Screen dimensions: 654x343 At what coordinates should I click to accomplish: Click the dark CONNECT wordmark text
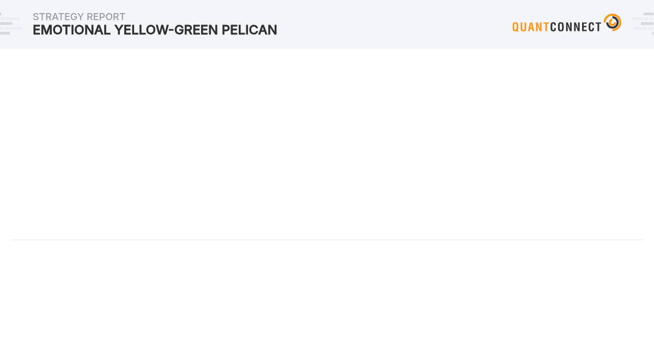pos(576,27)
